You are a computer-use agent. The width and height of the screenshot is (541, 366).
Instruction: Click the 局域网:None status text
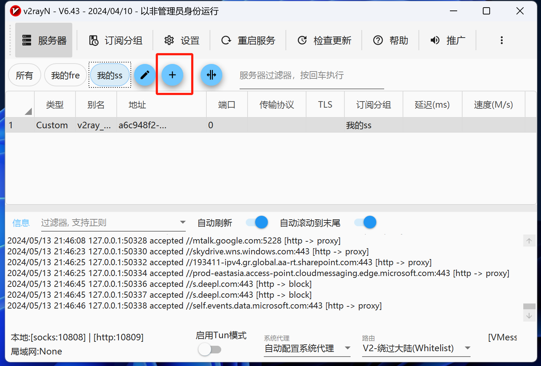37,351
